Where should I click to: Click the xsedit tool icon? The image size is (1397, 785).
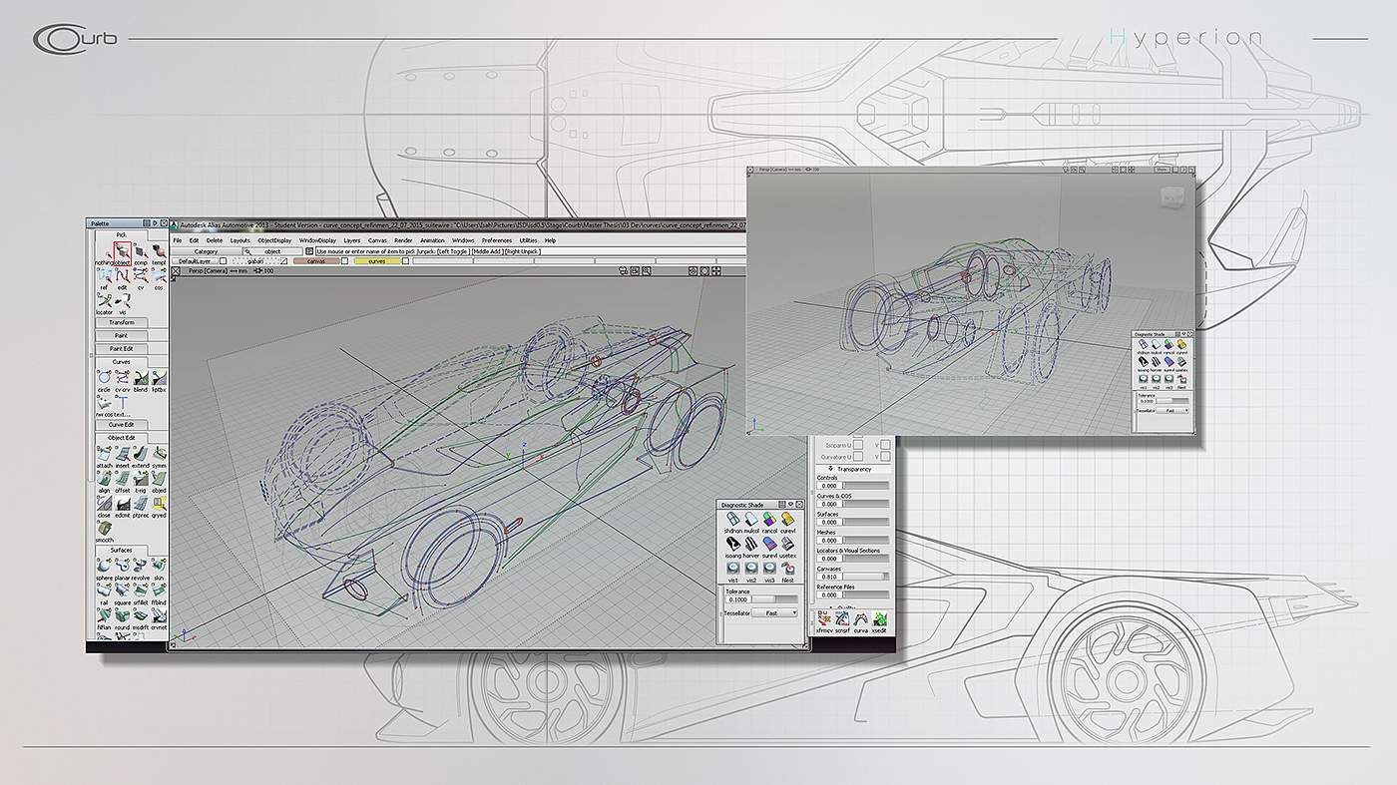[x=878, y=619]
